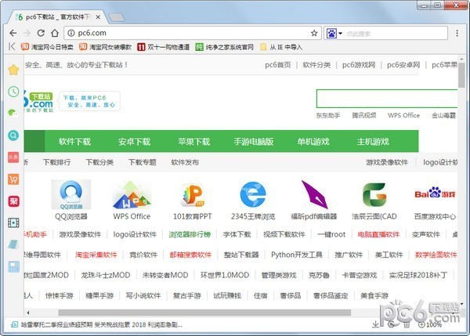
Task: Switch to the pc6下载站 browser tab
Action: (x=58, y=17)
